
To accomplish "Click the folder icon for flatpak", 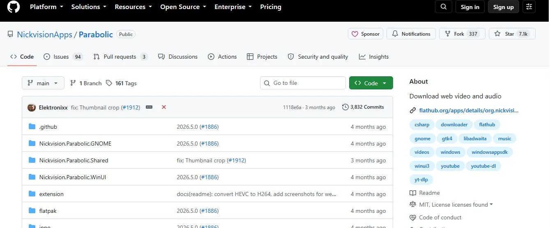I will tap(32, 210).
